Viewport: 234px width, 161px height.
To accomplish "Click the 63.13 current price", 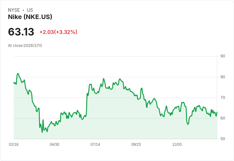I will 21,32.
